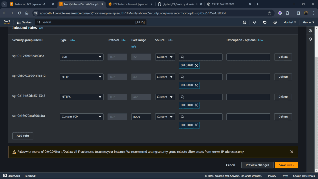Open Info link beside Type column
The image size is (318, 179).
[x=72, y=40]
